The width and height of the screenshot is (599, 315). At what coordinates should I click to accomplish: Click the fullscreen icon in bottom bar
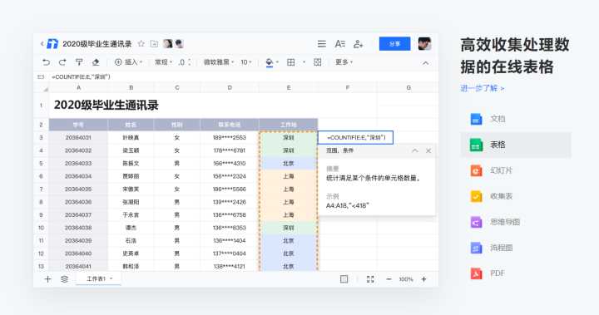tap(370, 279)
